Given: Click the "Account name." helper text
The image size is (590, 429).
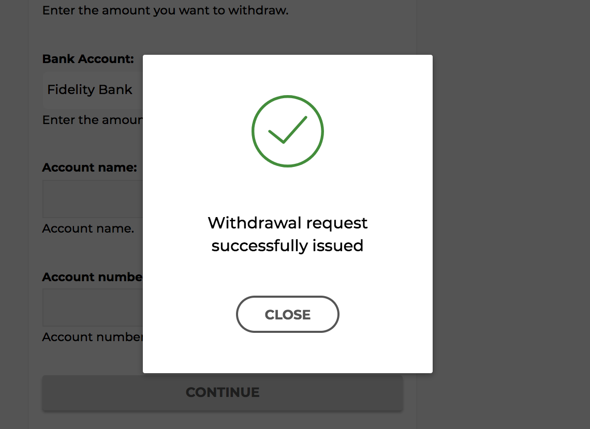Looking at the screenshot, I should [x=88, y=228].
